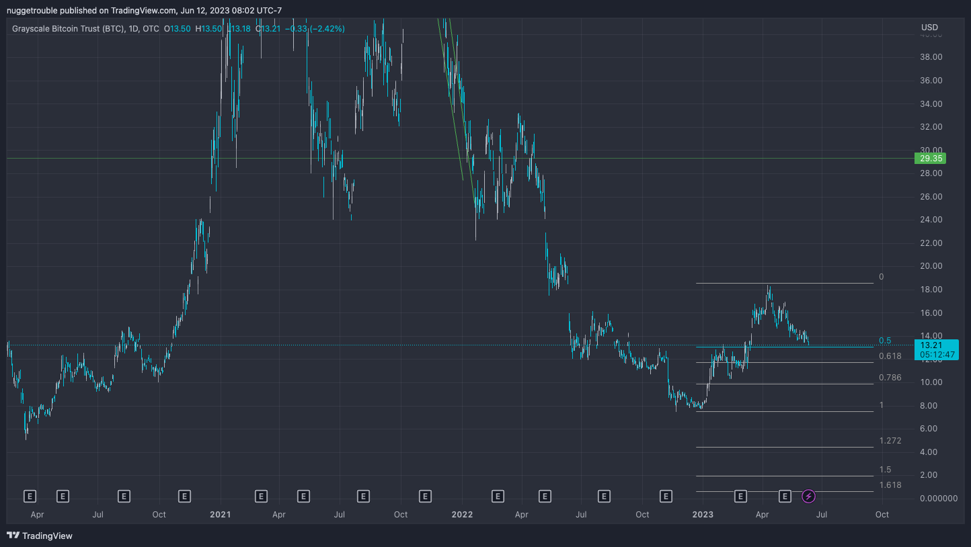Click the 0.000000 price axis label
The width and height of the screenshot is (971, 547).
[937, 498]
